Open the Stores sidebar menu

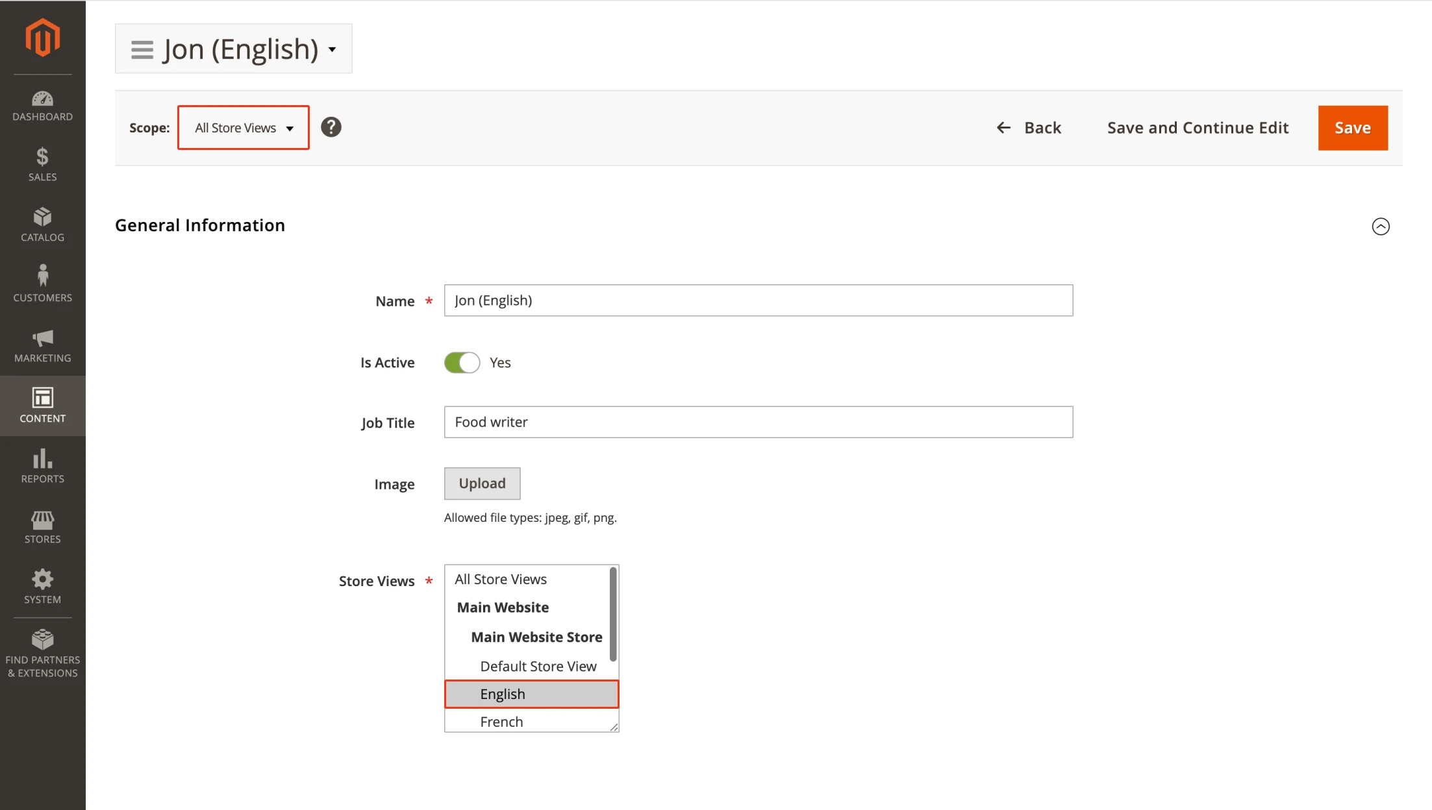42,526
